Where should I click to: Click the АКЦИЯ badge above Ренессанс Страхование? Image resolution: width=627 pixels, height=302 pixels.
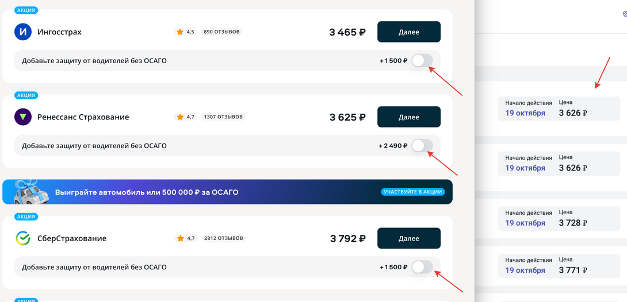[x=26, y=95]
